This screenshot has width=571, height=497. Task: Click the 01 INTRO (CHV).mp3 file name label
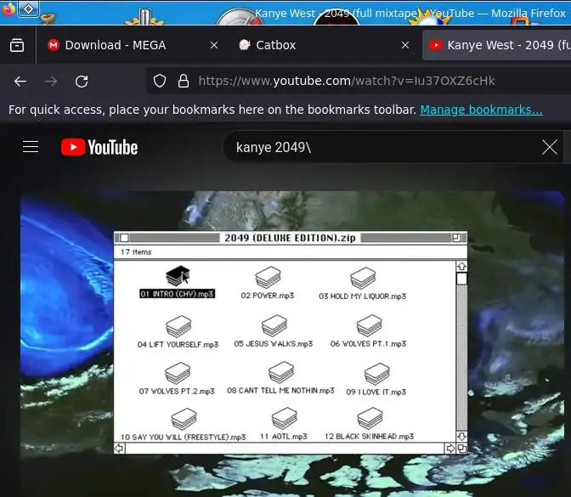[178, 294]
